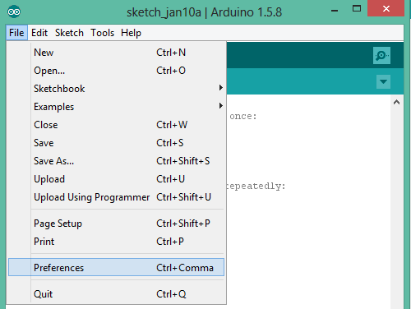
Task: Open the Tools menu
Action: coord(103,33)
